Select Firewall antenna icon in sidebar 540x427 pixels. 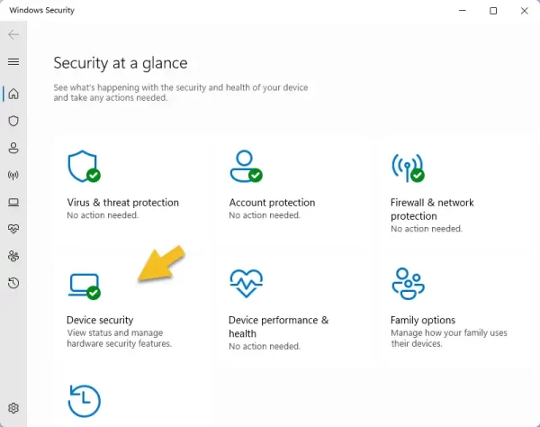pyautogui.click(x=13, y=175)
